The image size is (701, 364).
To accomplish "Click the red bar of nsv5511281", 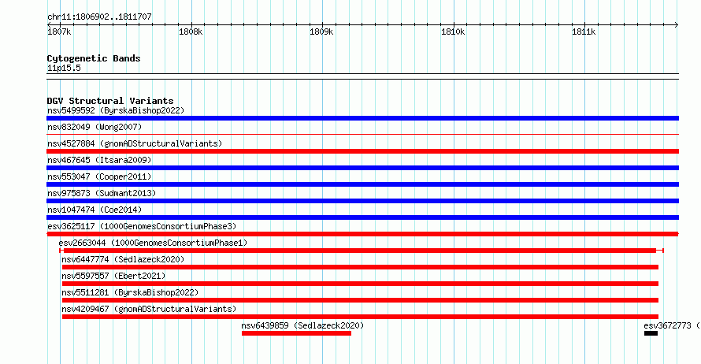I will (x=360, y=300).
